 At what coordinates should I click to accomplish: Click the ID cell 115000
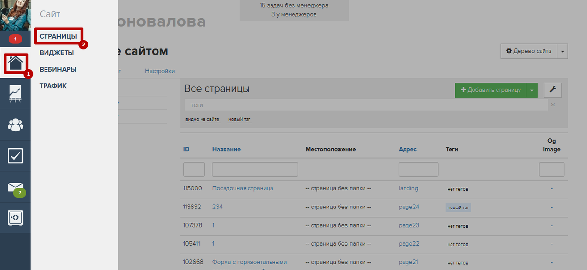point(192,188)
